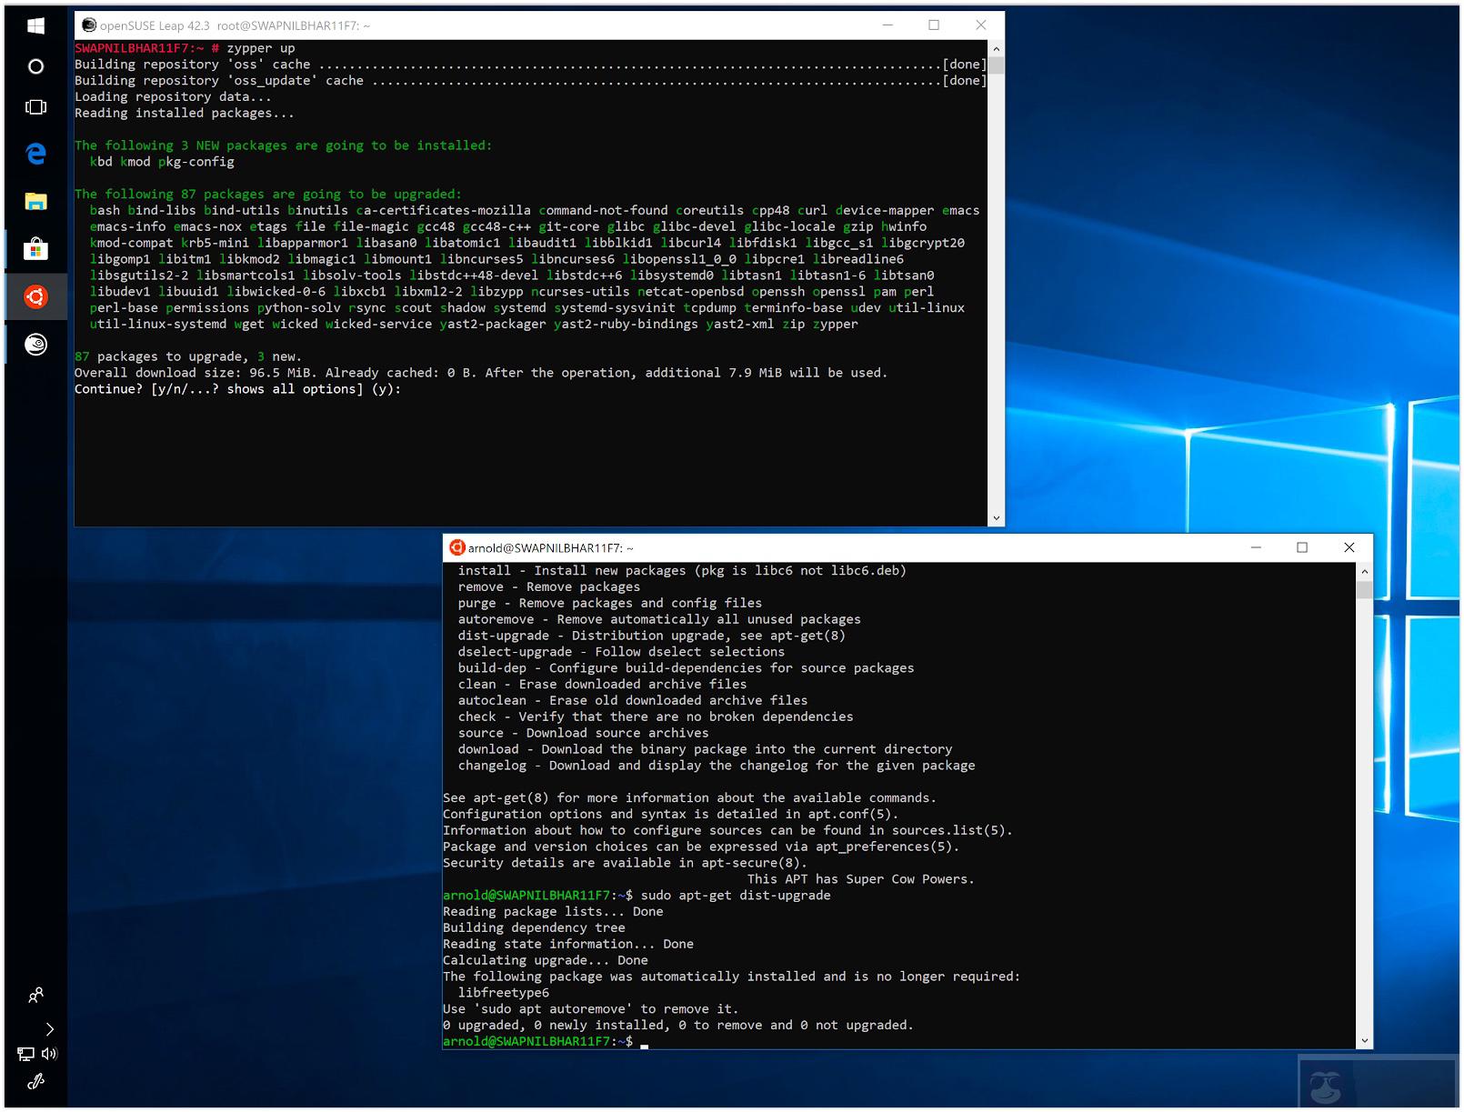Select the Ubuntu app icon in the taskbar
Screen dimensions: 1464x1112
(x=36, y=296)
